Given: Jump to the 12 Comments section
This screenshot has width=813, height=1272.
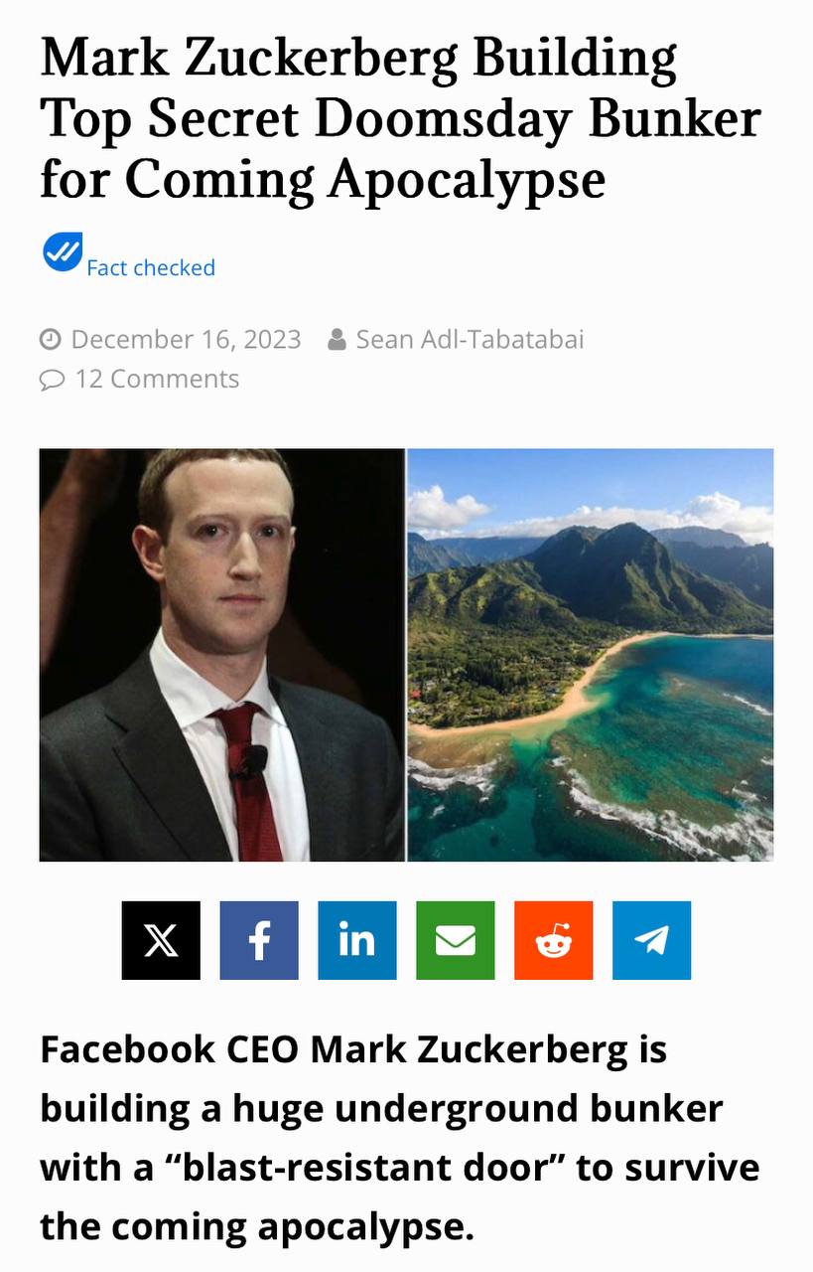Looking at the screenshot, I should pyautogui.click(x=157, y=379).
